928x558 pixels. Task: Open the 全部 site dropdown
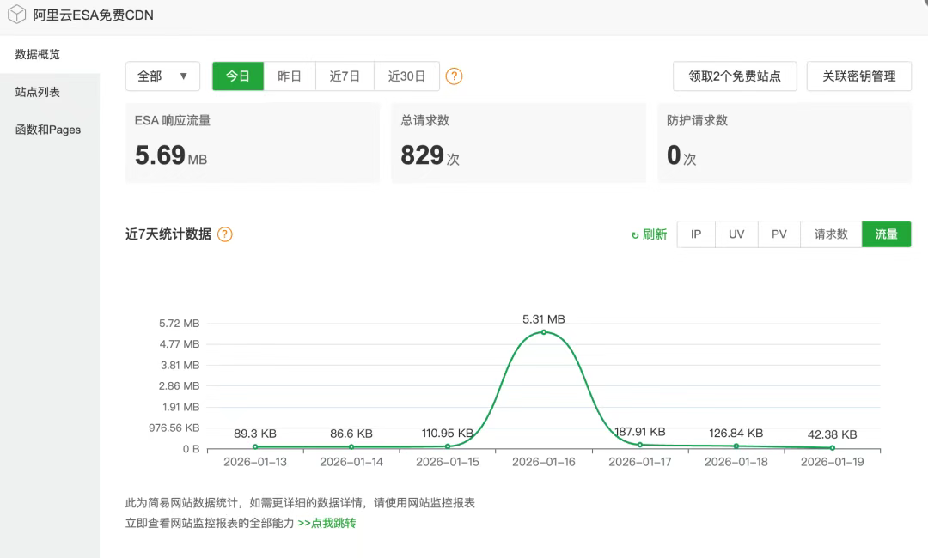[x=162, y=76]
